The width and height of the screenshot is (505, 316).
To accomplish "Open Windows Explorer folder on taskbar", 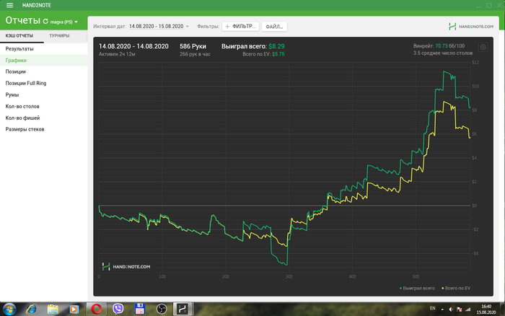I will (53, 310).
